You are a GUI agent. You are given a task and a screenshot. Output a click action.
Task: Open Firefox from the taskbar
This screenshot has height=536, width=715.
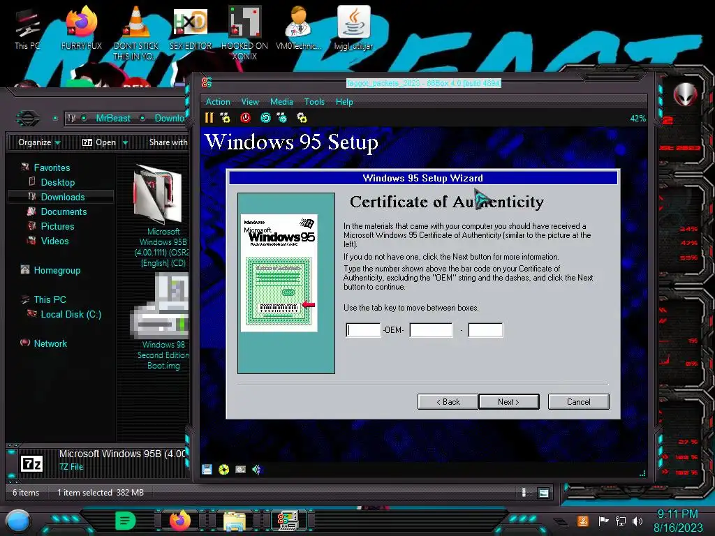(x=179, y=521)
